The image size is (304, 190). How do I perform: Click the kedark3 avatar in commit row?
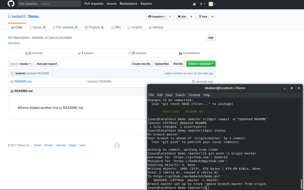[x=12, y=73]
